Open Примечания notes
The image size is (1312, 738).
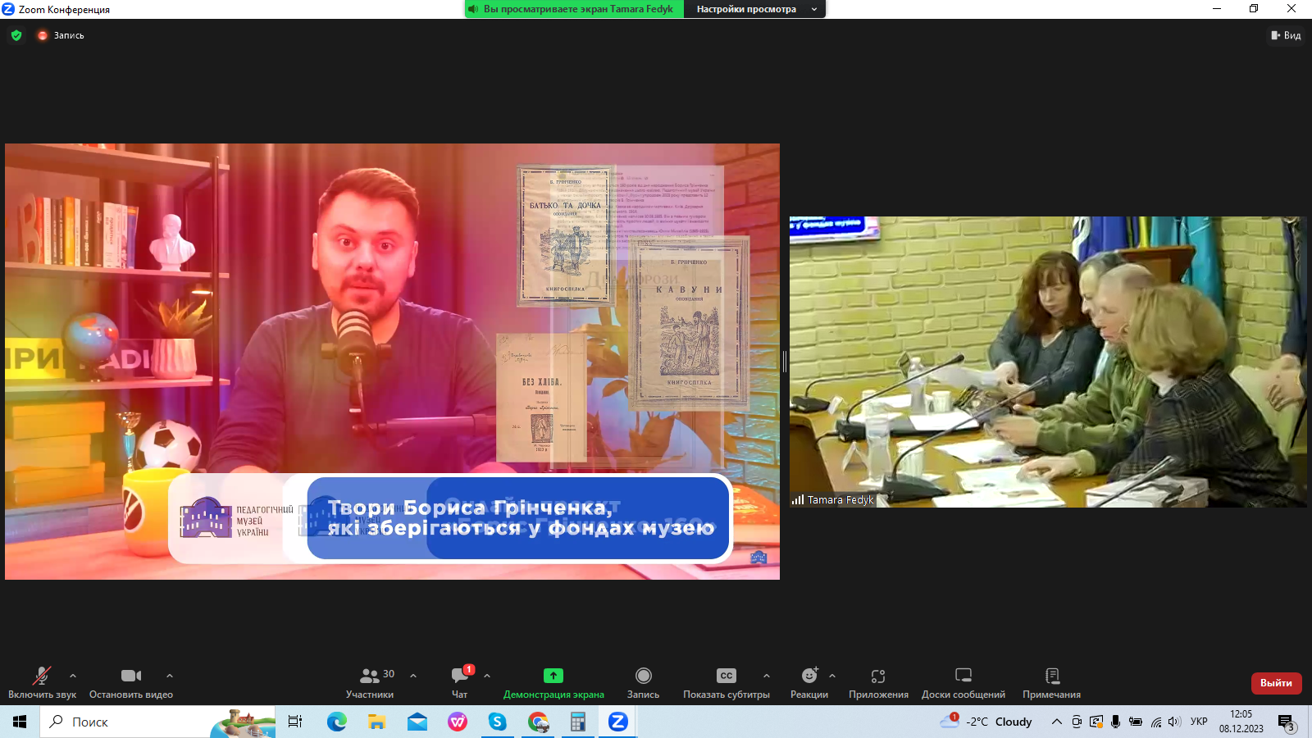coord(1051,682)
